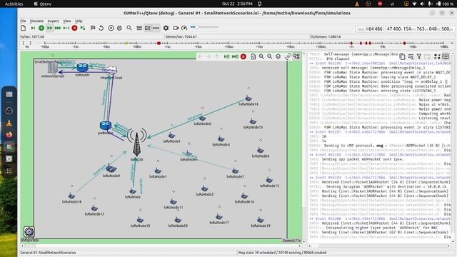Open the Simulate menu
457x257 pixels.
coord(36,21)
